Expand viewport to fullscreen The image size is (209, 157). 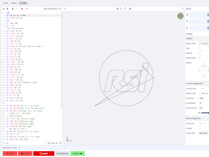183,9
